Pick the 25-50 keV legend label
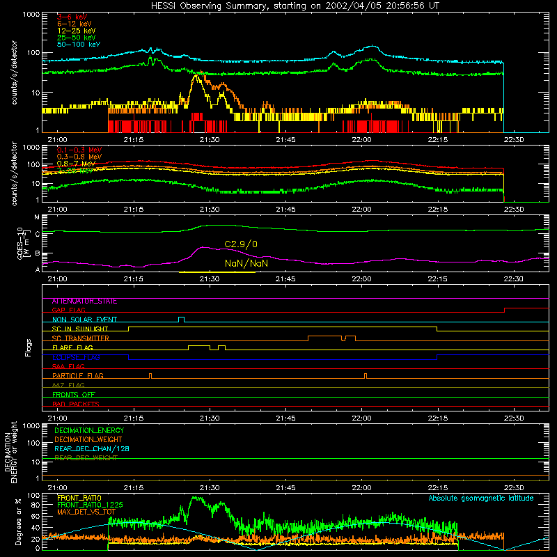This screenshot has height=557, width=557. click(x=77, y=38)
